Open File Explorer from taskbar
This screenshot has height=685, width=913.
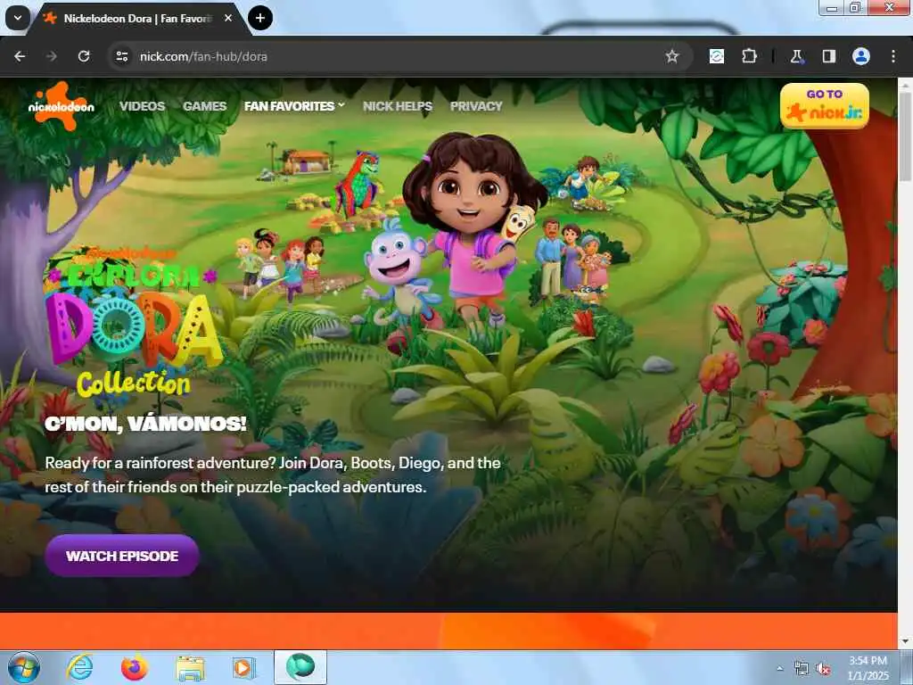(190, 668)
